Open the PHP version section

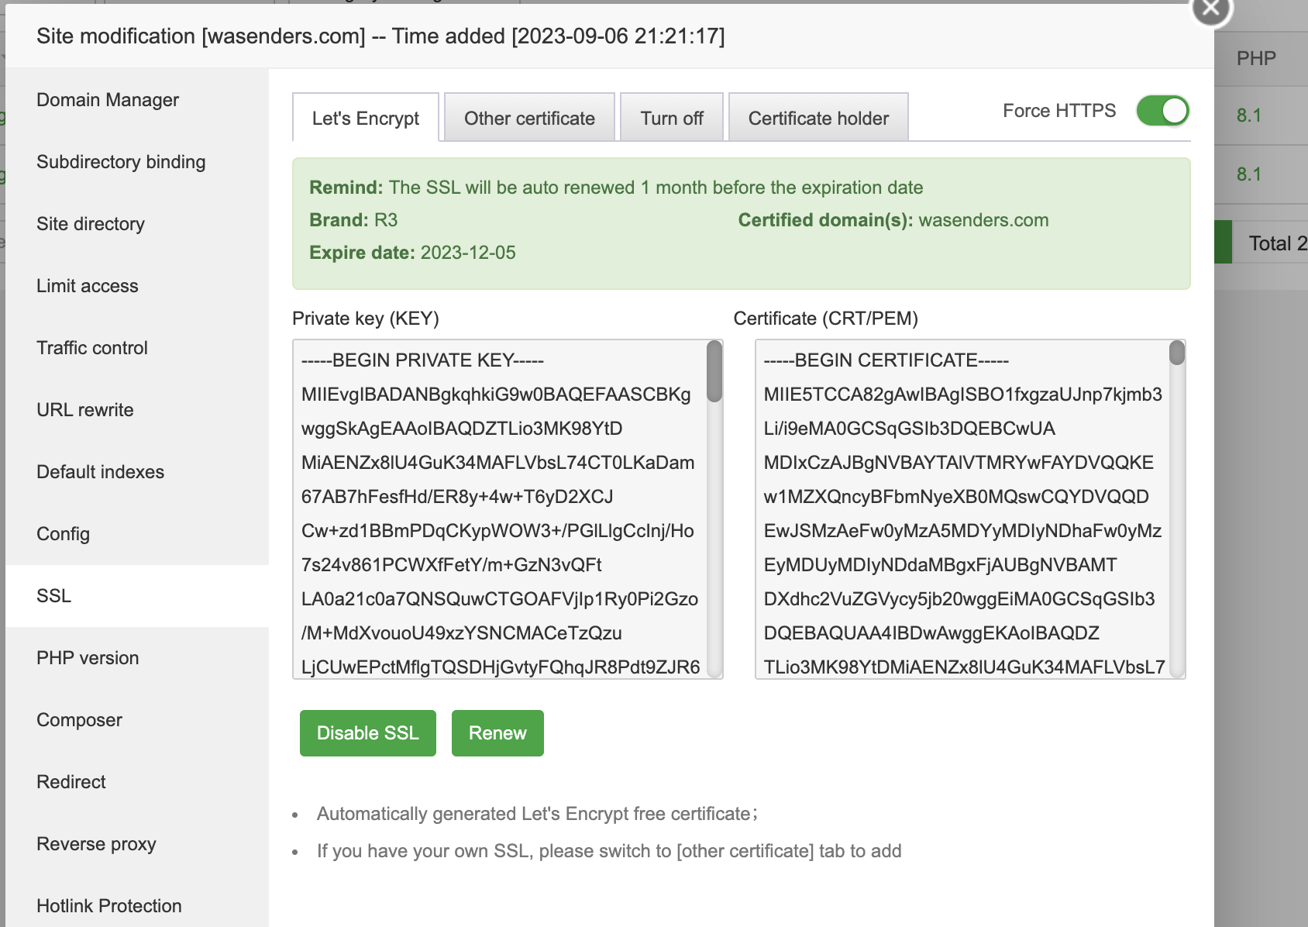tap(88, 658)
